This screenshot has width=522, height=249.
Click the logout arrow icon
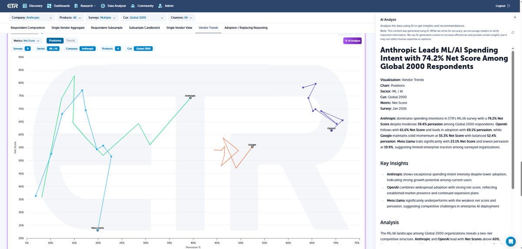coord(509,6)
